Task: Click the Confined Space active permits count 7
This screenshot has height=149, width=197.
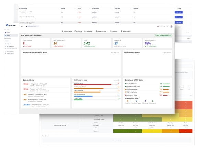Action: point(137,101)
